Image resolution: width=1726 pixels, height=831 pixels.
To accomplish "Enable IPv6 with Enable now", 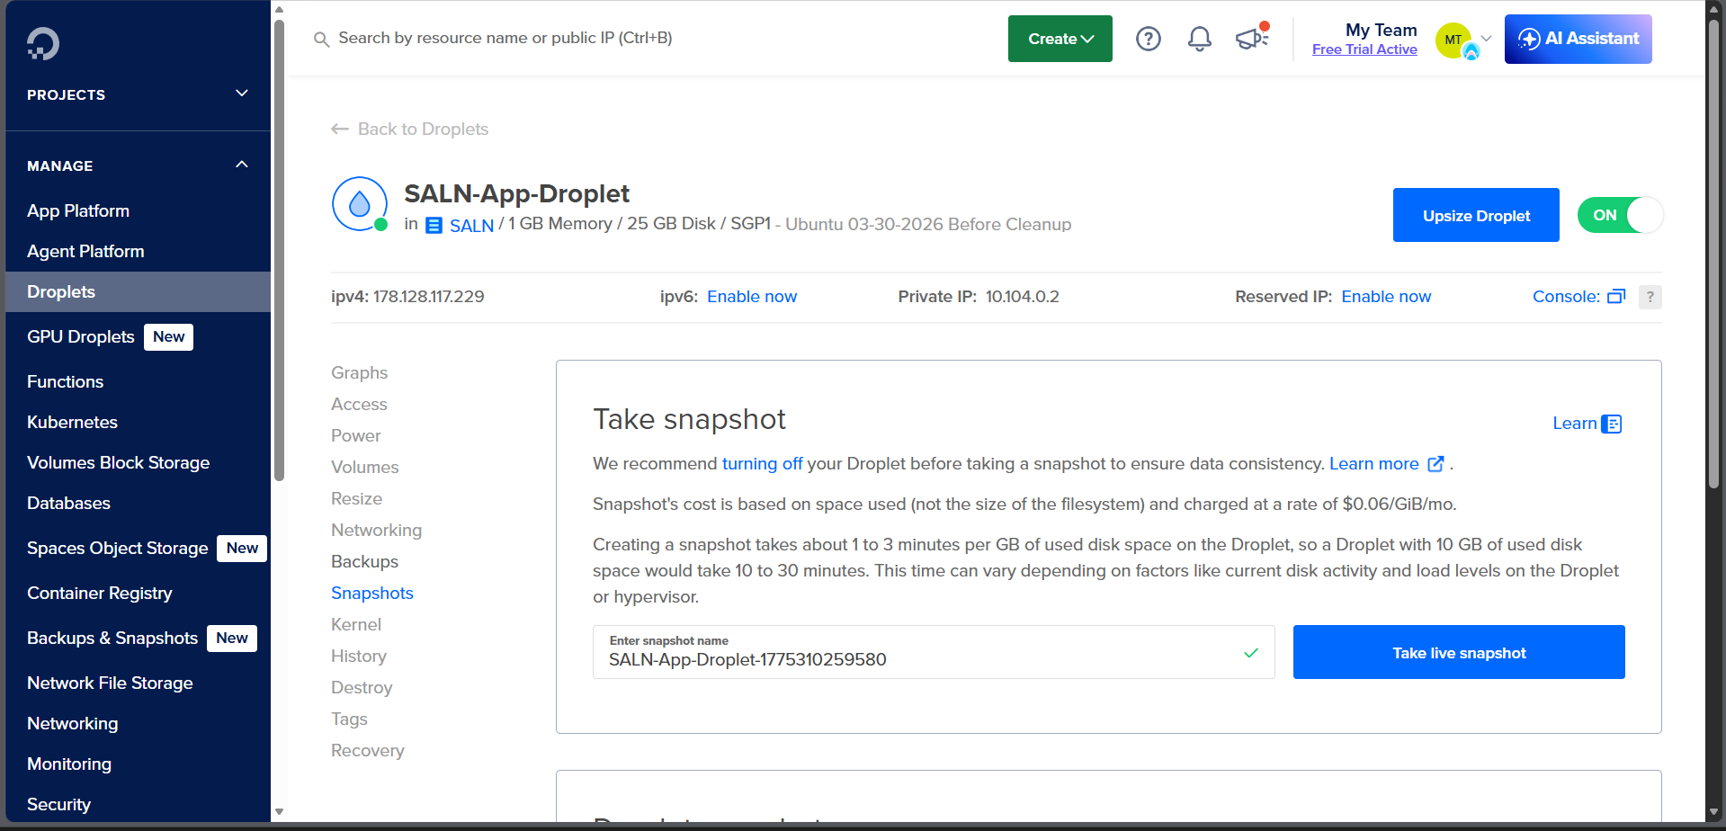I will 752,296.
